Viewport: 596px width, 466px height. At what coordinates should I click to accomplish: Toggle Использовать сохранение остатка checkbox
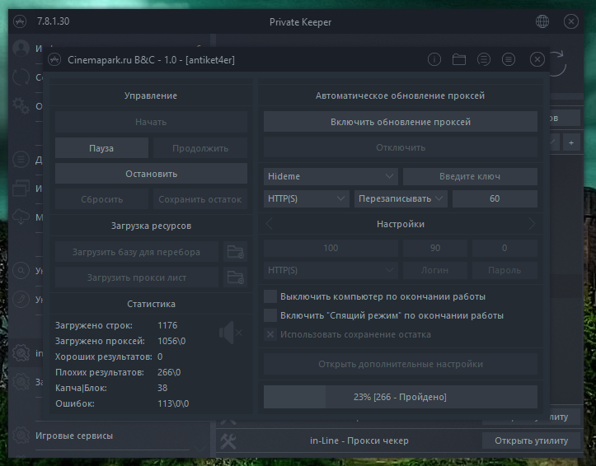pyautogui.click(x=270, y=334)
